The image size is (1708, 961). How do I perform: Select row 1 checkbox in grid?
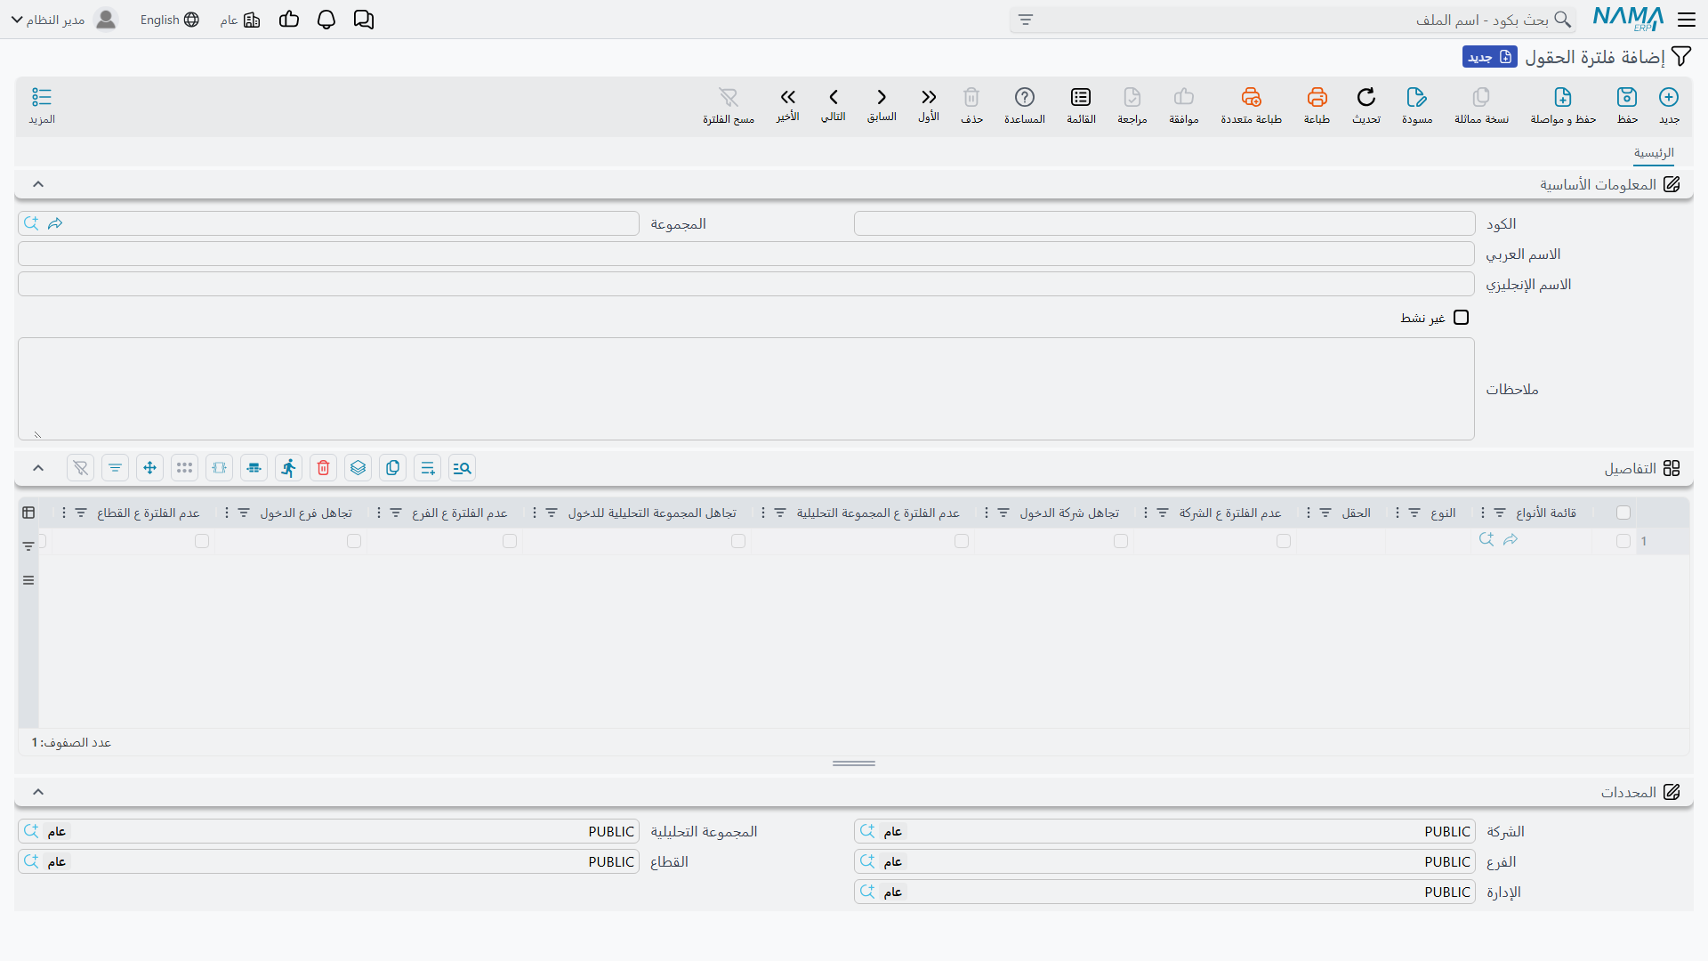(x=1623, y=541)
